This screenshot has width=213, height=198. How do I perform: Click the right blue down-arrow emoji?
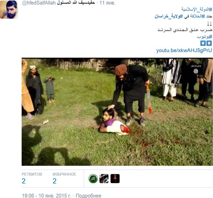209,43
